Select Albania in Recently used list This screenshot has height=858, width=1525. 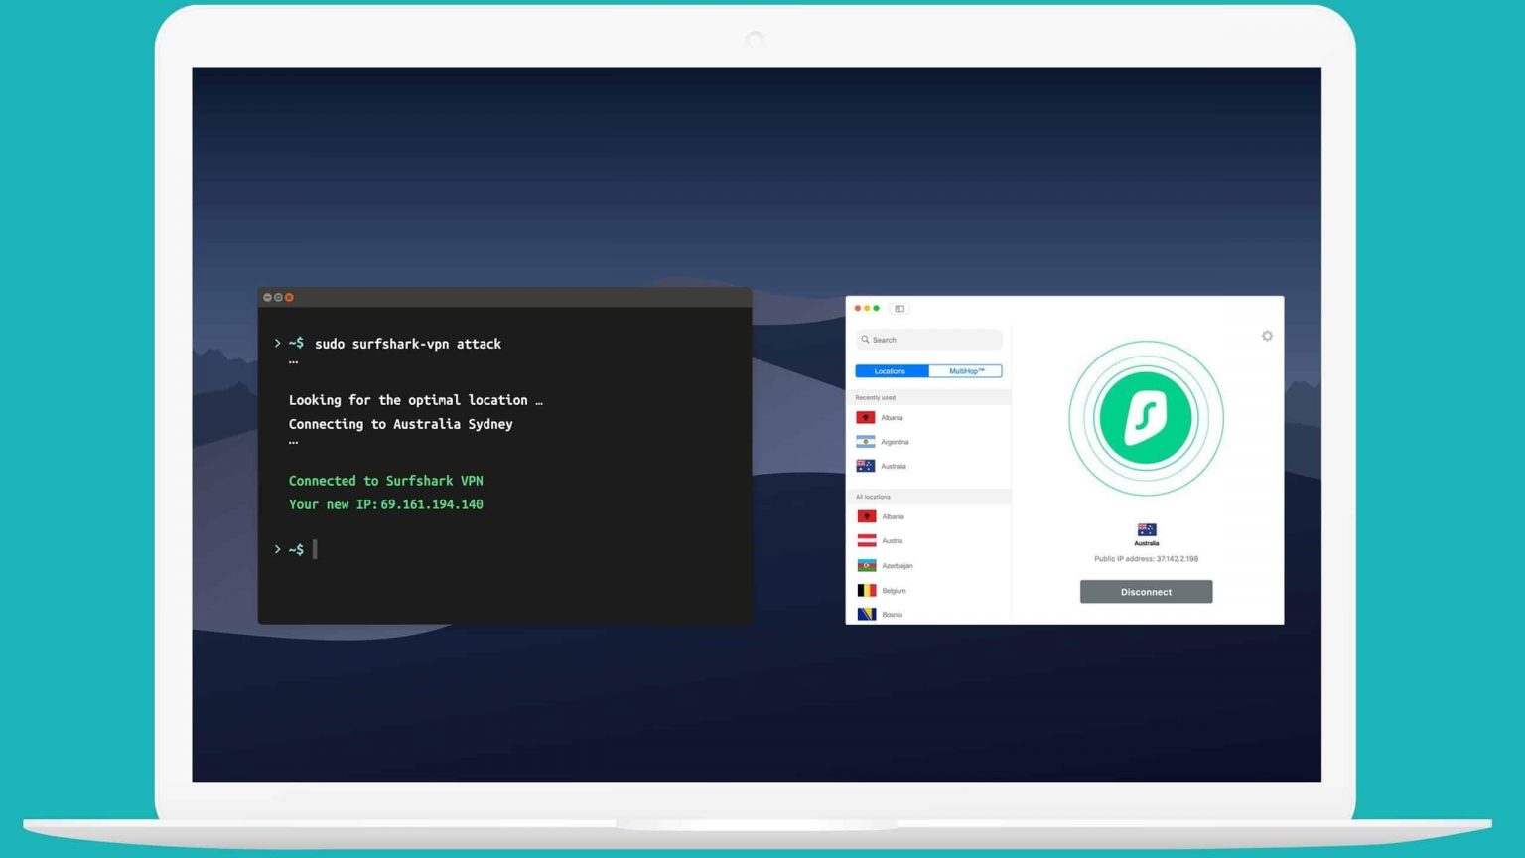click(928, 418)
